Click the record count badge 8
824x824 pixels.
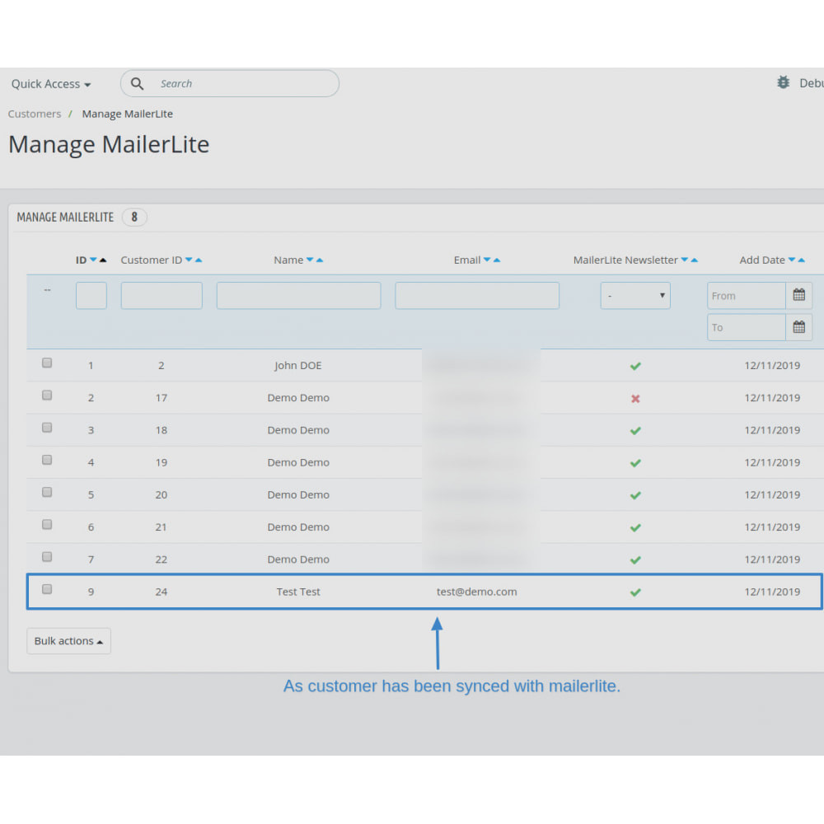(x=134, y=217)
